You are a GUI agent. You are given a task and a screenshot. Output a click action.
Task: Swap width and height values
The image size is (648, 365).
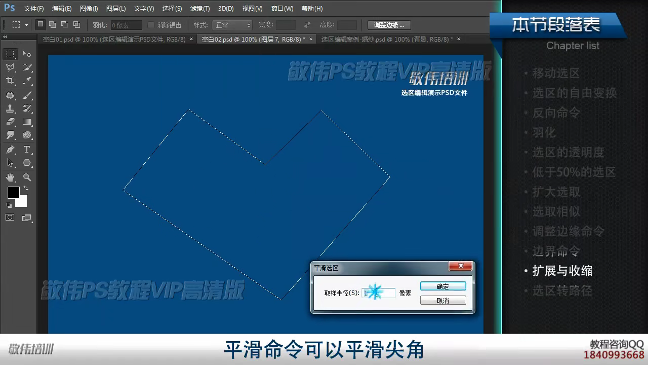[307, 25]
